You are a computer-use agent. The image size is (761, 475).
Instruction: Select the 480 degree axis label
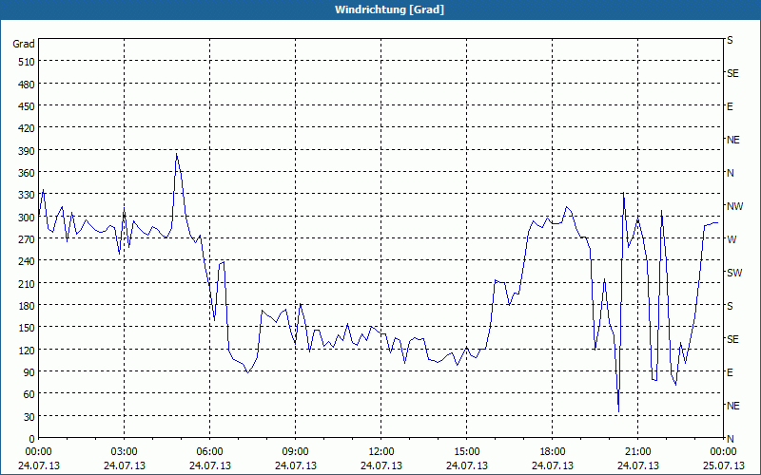27,85
